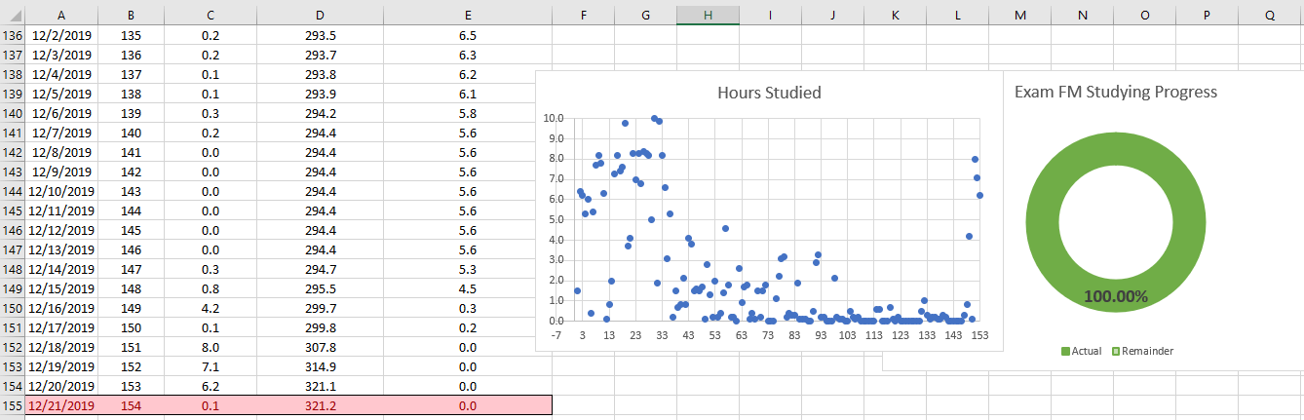Select column H header

(x=708, y=15)
